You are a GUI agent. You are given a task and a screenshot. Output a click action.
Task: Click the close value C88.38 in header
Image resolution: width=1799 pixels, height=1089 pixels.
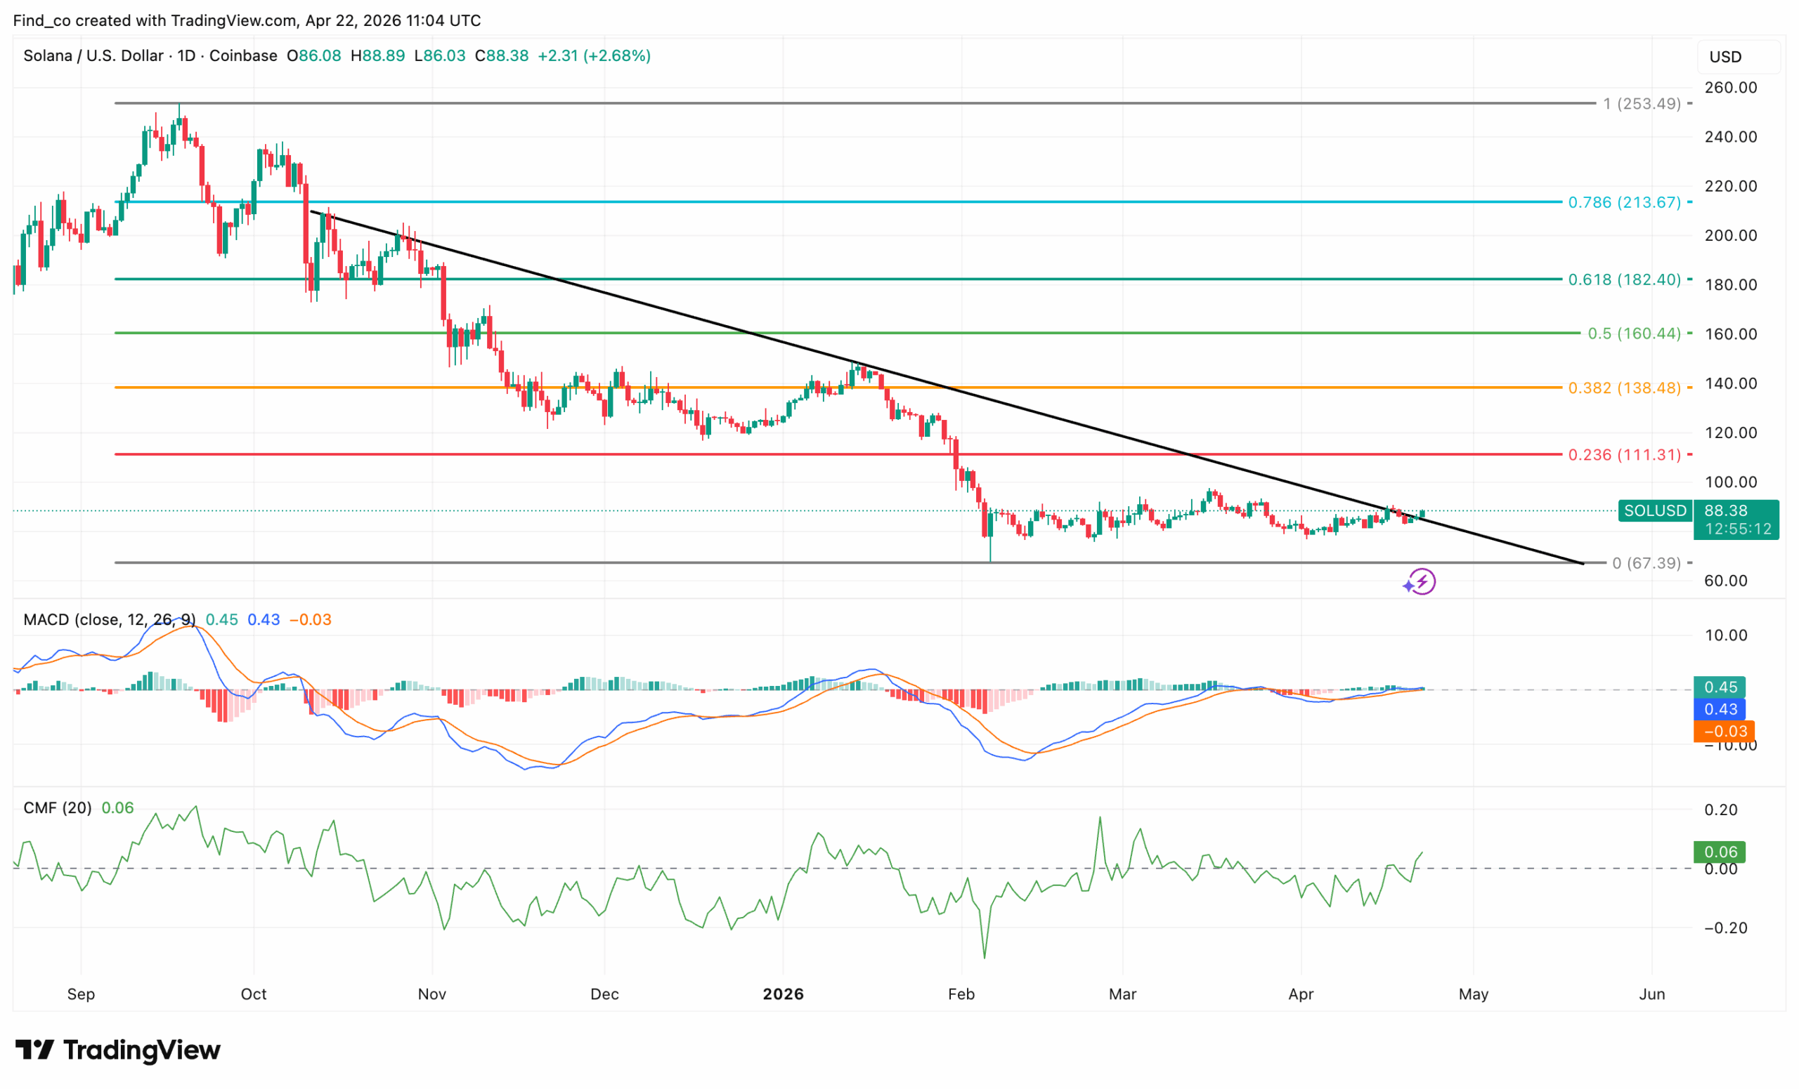tap(502, 55)
